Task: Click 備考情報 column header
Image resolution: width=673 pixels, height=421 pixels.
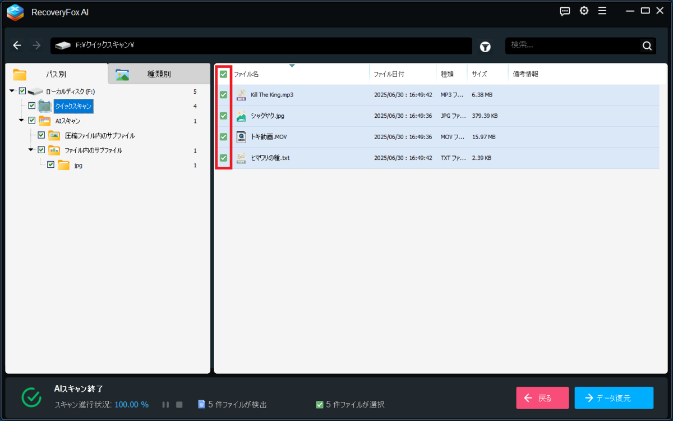Action: click(x=526, y=74)
